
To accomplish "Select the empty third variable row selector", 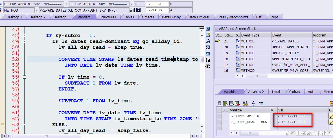I will pyautogui.click(x=219, y=128).
